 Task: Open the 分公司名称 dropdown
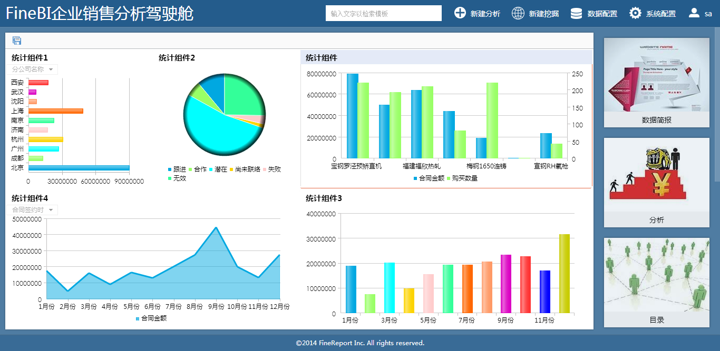coord(33,69)
